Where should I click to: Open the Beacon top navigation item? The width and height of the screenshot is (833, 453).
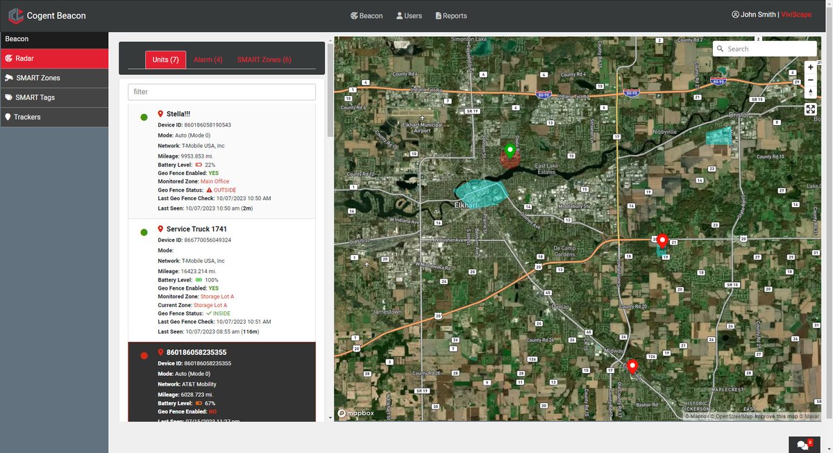[367, 15]
